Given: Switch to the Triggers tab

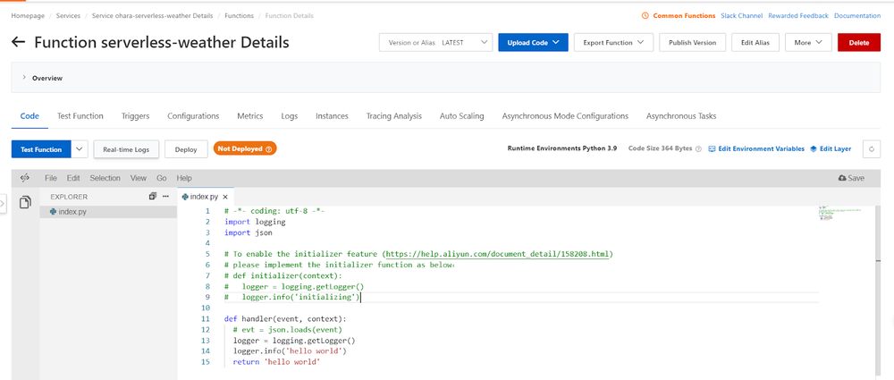Looking at the screenshot, I should (135, 116).
